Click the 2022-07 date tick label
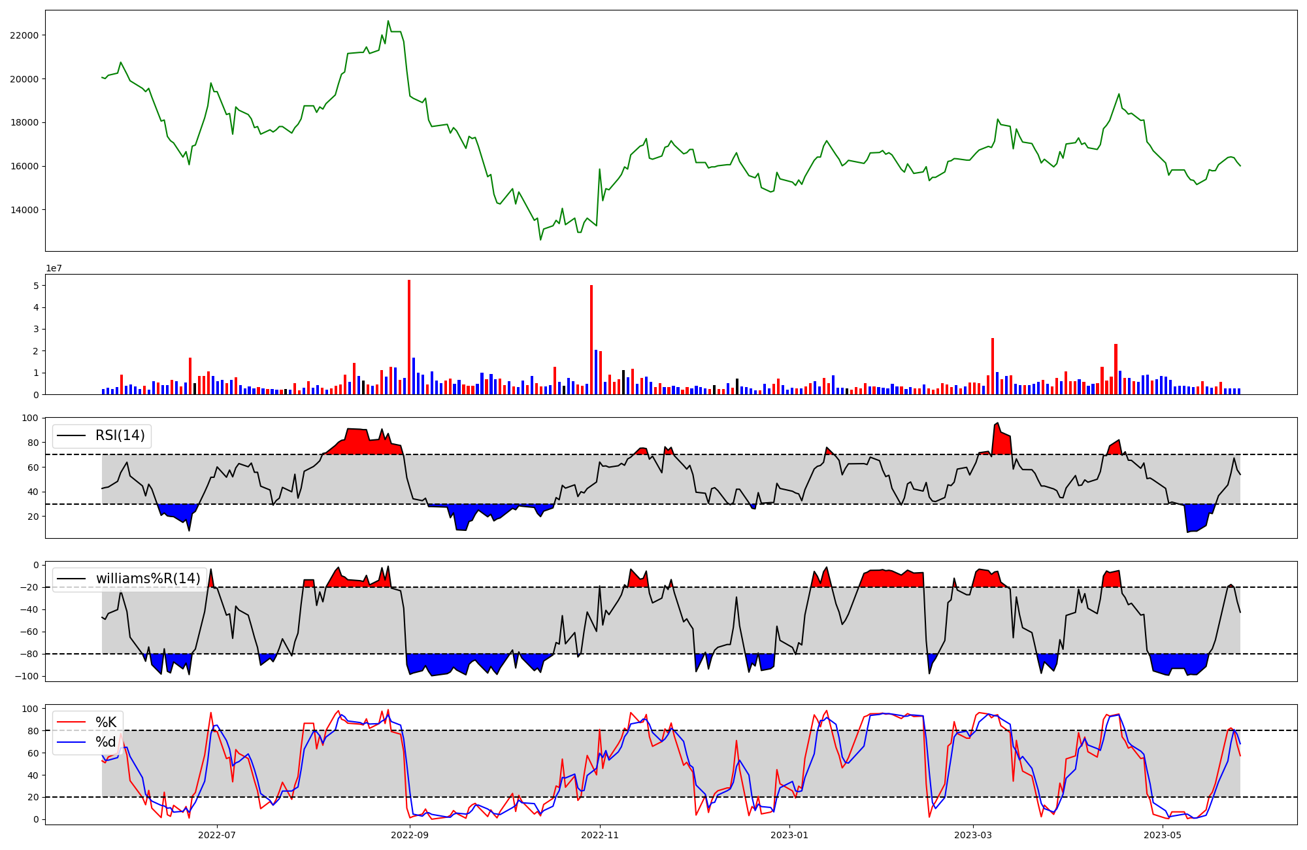Viewport: 1307px width, 850px height. (x=217, y=835)
